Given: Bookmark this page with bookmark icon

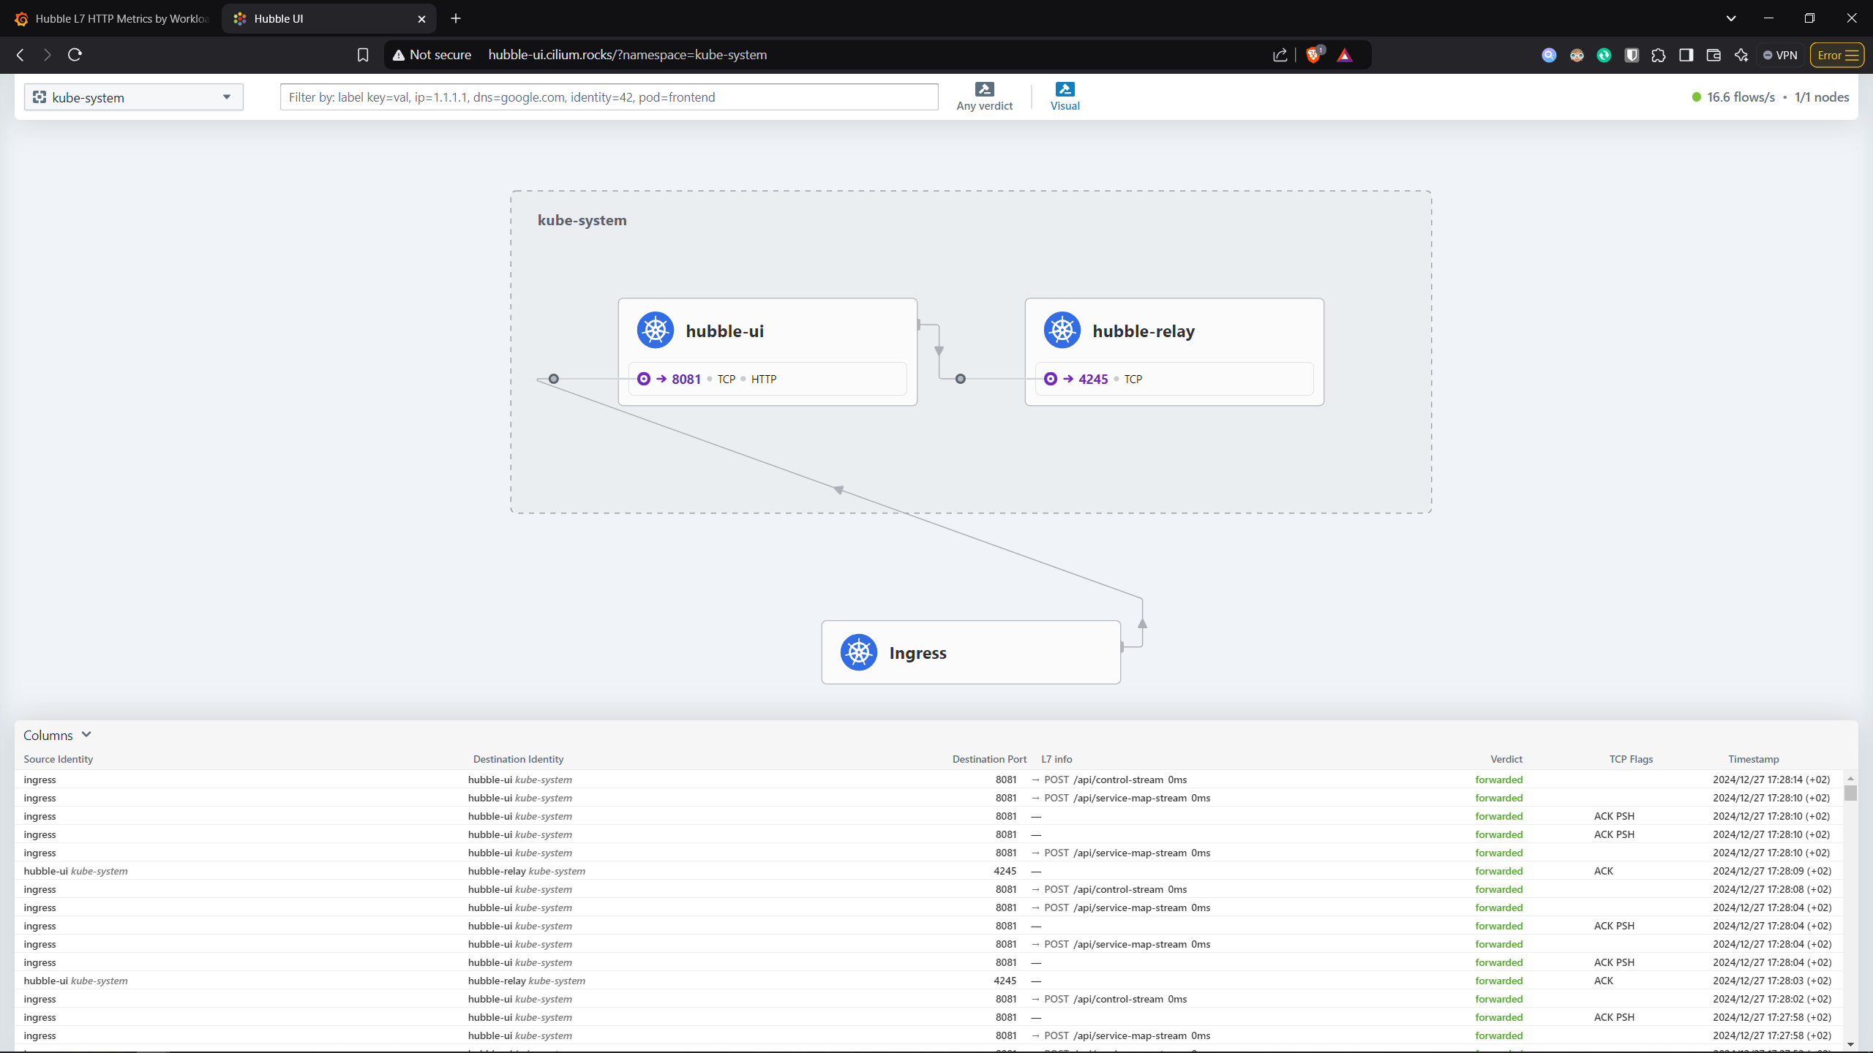Looking at the screenshot, I should tap(363, 55).
